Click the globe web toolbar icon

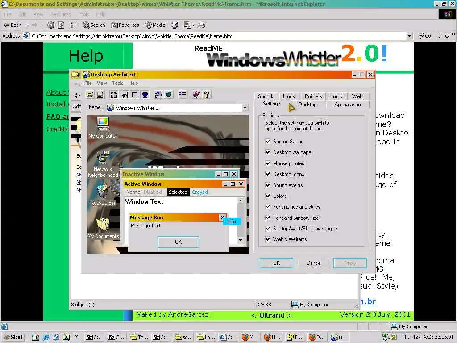tap(168, 95)
